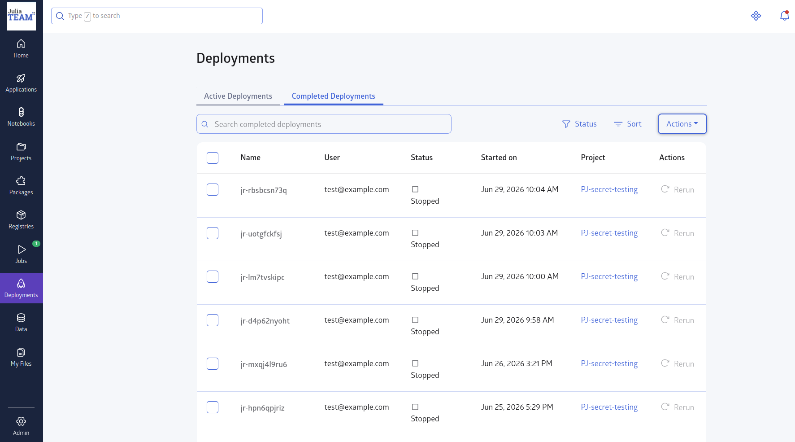Viewport: 795px width, 442px height.
Task: Click the Started on column header
Action: click(x=499, y=158)
